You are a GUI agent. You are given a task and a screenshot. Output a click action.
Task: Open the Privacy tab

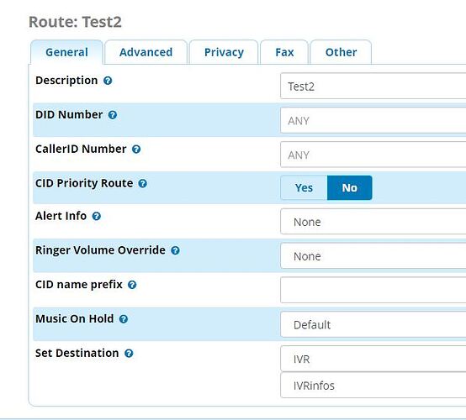[x=224, y=52]
